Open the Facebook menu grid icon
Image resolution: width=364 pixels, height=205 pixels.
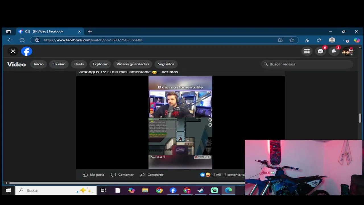pos(307,51)
